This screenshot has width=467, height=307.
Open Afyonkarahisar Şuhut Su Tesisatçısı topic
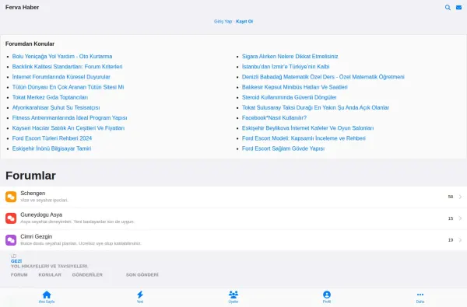56,108
